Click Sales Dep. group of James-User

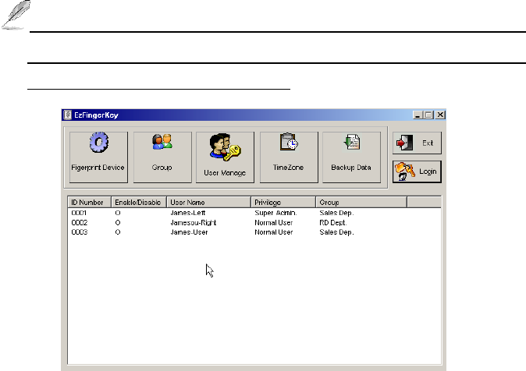point(336,232)
